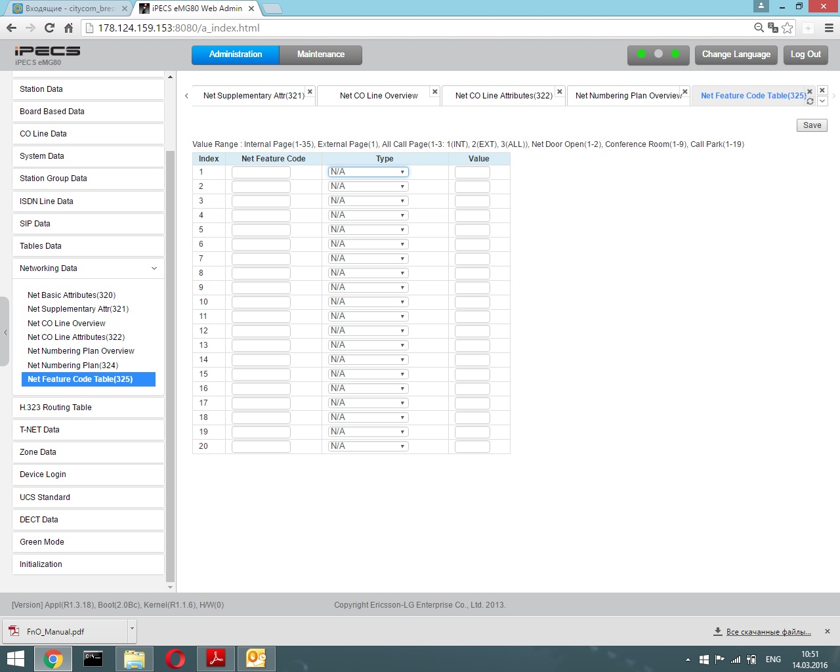Click the translate page icon in address bar
Screen dimensions: 840x672
click(773, 28)
